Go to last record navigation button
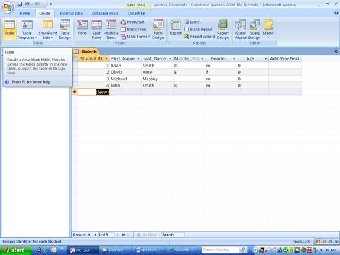This screenshot has width=340, height=255. 124,235
